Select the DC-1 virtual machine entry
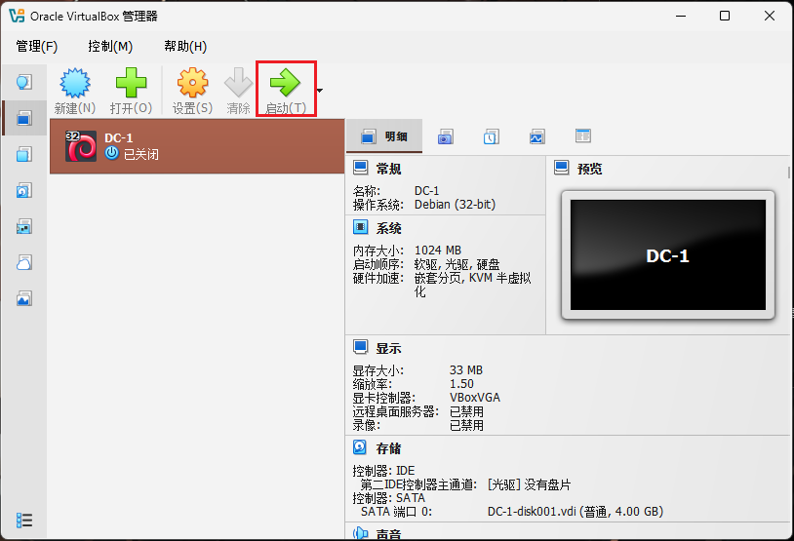794x541 pixels. pyautogui.click(x=195, y=146)
